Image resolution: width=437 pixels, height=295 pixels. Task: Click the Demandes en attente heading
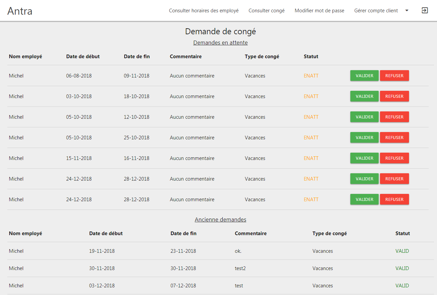(x=220, y=43)
